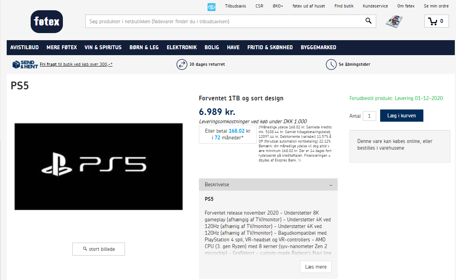The width and height of the screenshot is (456, 280).
Task: Open the VIN & SPIRITUS menu
Action: tap(103, 47)
